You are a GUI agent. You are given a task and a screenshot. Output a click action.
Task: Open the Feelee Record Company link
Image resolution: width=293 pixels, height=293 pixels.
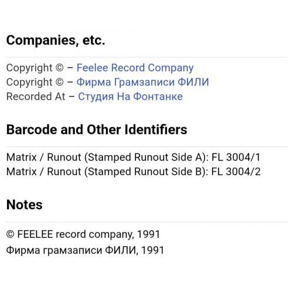(x=135, y=68)
